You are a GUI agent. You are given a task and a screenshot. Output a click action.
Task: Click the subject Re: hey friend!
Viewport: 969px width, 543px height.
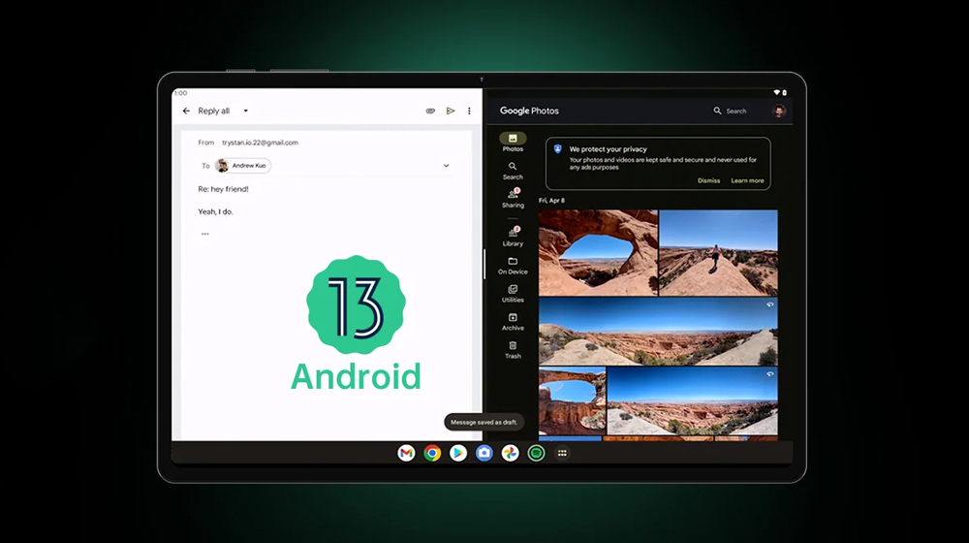pyautogui.click(x=223, y=189)
